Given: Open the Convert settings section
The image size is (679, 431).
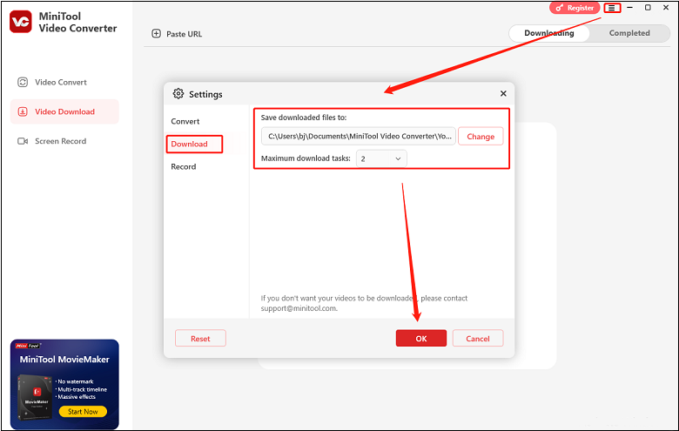Looking at the screenshot, I should point(185,121).
